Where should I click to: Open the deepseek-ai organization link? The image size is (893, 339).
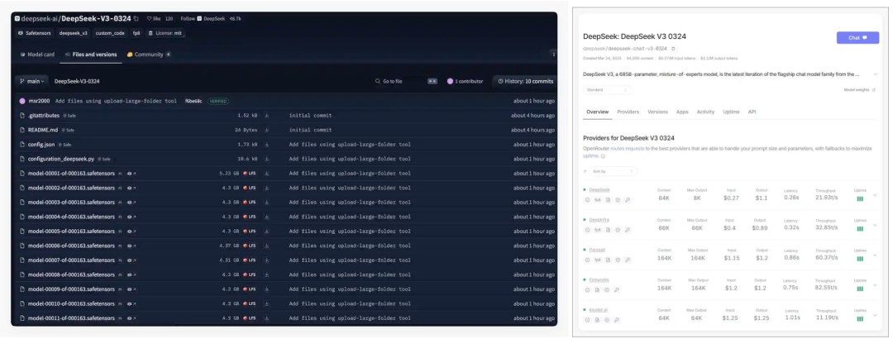click(40, 18)
